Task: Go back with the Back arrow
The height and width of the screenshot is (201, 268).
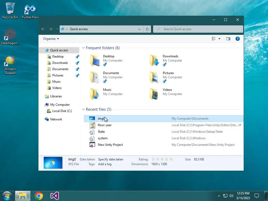Action: tap(43, 29)
